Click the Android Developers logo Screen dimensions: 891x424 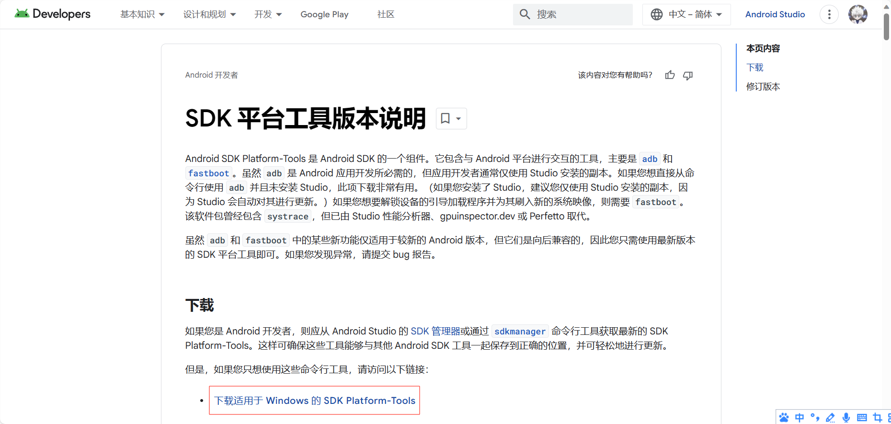pyautogui.click(x=52, y=14)
